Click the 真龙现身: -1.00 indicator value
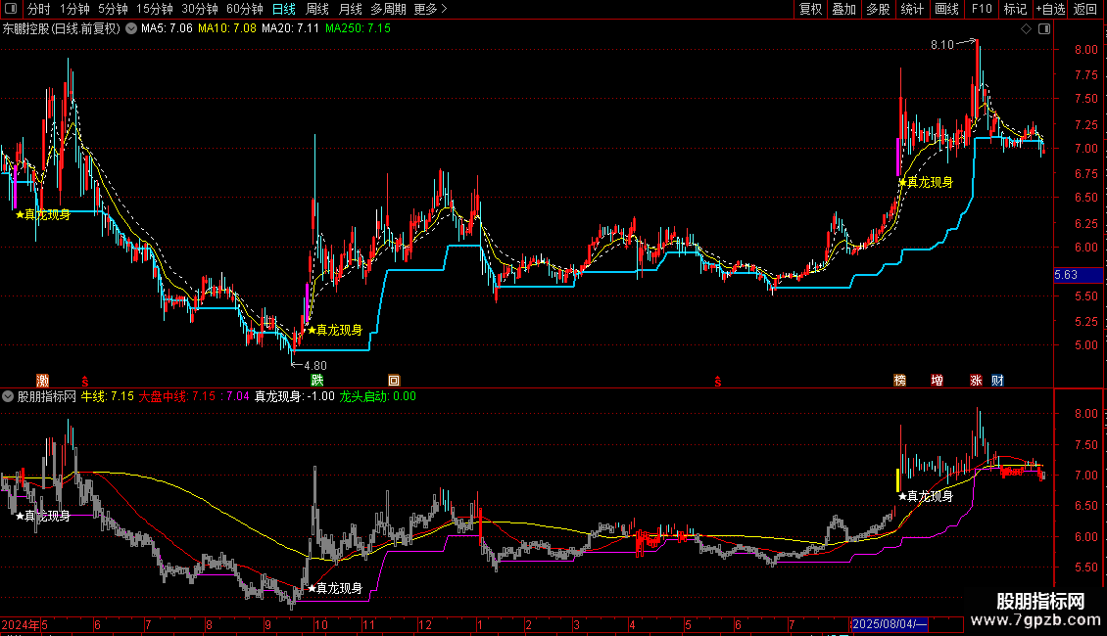This screenshot has height=636, width=1107. coord(295,396)
